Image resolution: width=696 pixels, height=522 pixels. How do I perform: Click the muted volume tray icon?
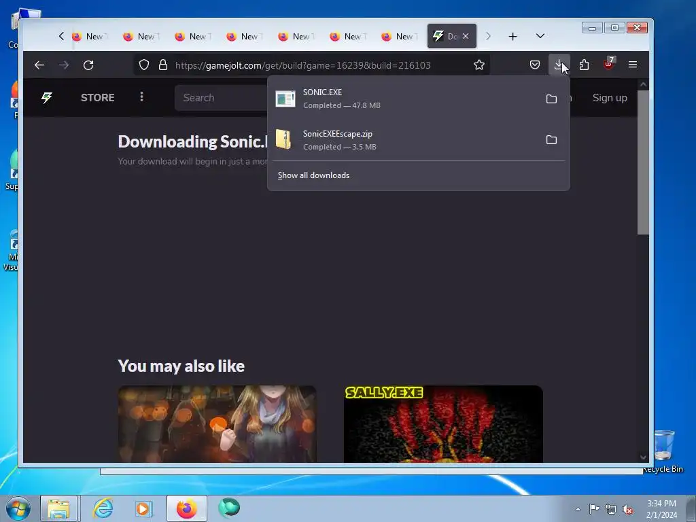pos(627,509)
